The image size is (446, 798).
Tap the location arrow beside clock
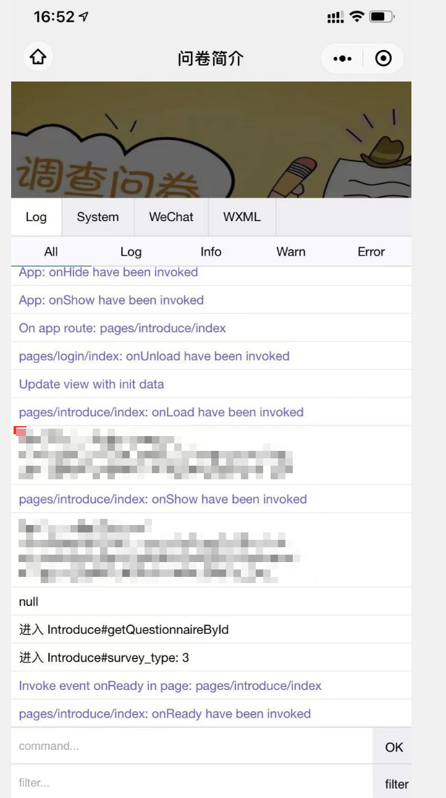coord(84,17)
